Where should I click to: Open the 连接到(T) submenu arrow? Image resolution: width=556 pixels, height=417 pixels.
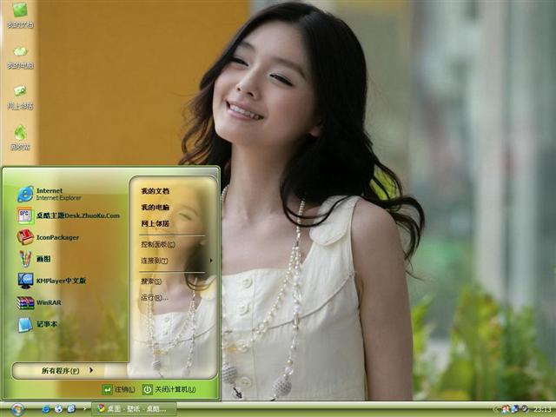[211, 261]
